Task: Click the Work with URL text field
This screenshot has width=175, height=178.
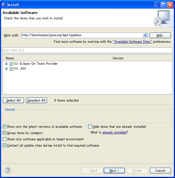Action: click(82, 35)
